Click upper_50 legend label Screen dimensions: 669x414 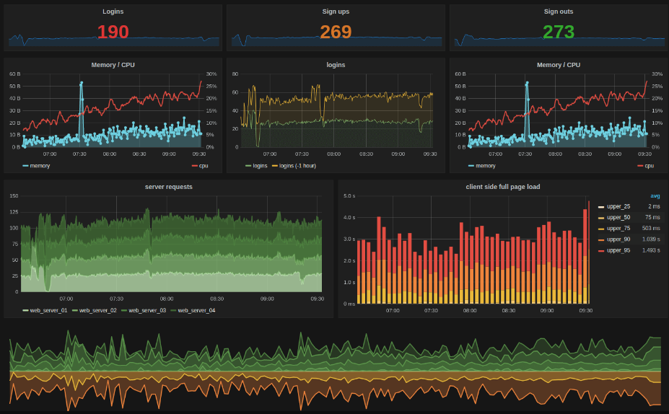[618, 217]
